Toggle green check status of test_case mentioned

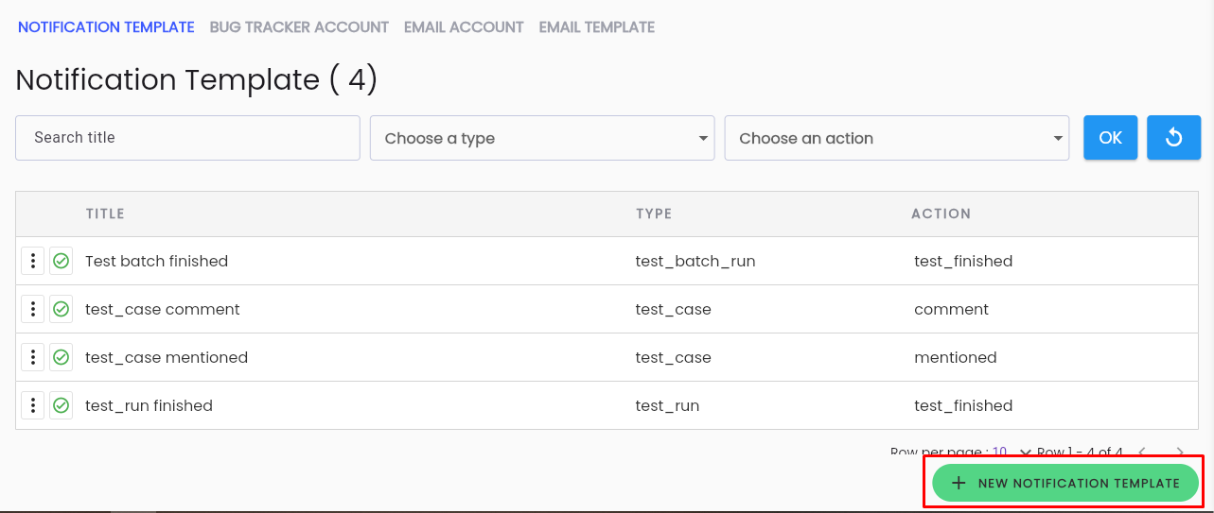pyautogui.click(x=62, y=357)
